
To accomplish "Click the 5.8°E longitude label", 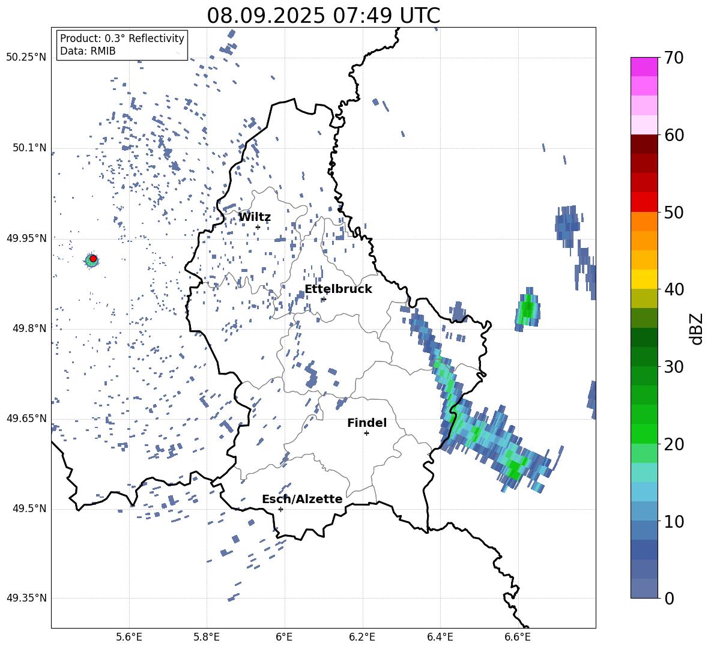I will (207, 638).
